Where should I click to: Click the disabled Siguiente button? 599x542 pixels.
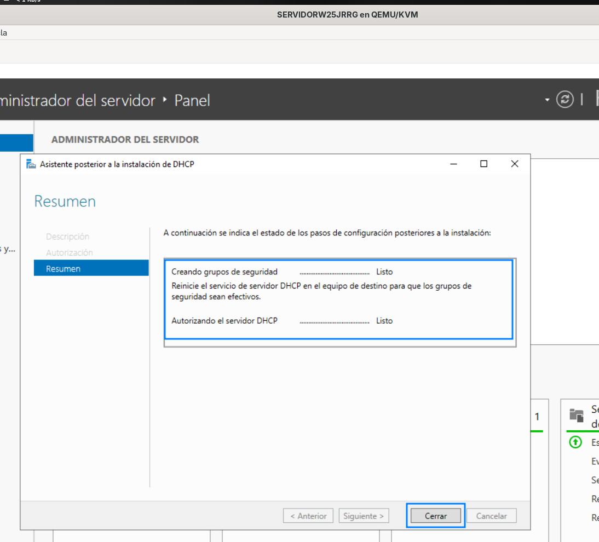coord(364,516)
